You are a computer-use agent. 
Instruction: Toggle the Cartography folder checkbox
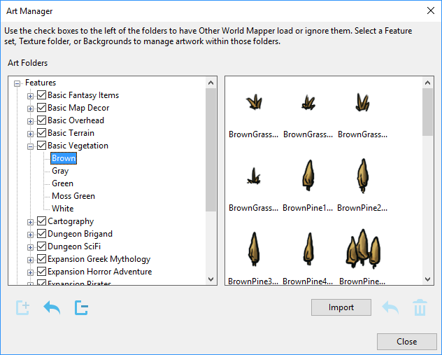click(x=41, y=221)
